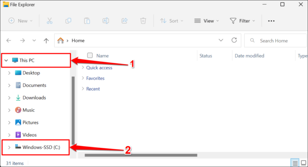Click the 31 items status text

[x=15, y=163]
